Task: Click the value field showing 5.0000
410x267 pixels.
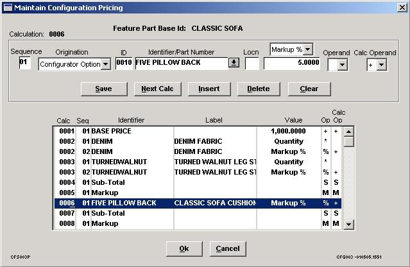Action: (292, 64)
